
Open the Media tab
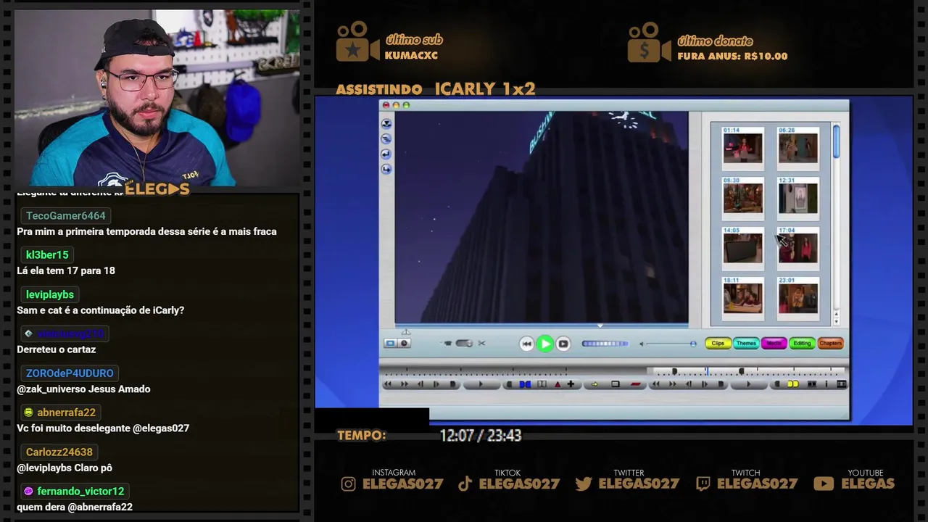click(x=774, y=343)
